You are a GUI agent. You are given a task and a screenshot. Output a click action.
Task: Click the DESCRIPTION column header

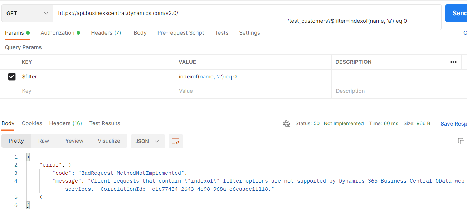(x=353, y=62)
